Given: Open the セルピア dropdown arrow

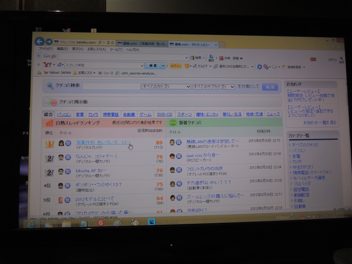Looking at the screenshot, I should [210, 66].
